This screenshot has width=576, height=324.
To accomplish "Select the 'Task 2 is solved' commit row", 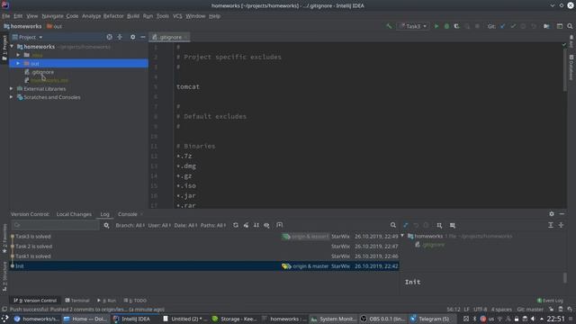I will [x=205, y=247].
